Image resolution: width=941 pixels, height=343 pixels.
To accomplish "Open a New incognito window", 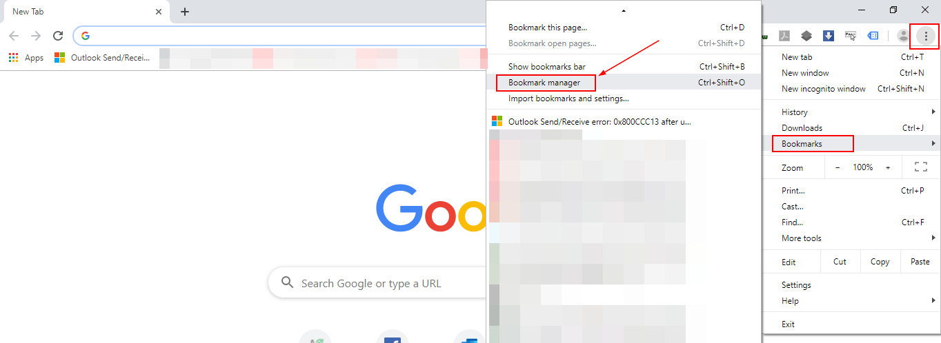I will [x=851, y=89].
